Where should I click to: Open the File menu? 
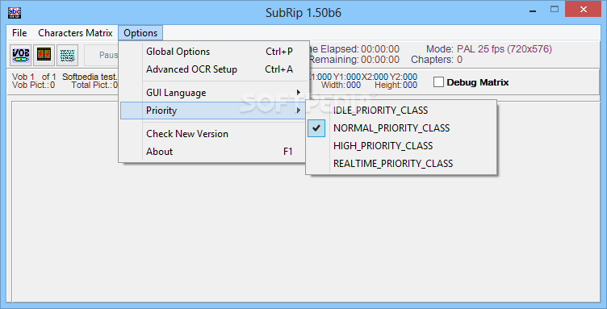tap(19, 33)
